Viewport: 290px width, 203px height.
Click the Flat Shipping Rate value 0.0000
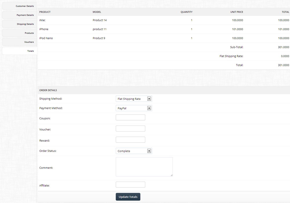coord(285,56)
